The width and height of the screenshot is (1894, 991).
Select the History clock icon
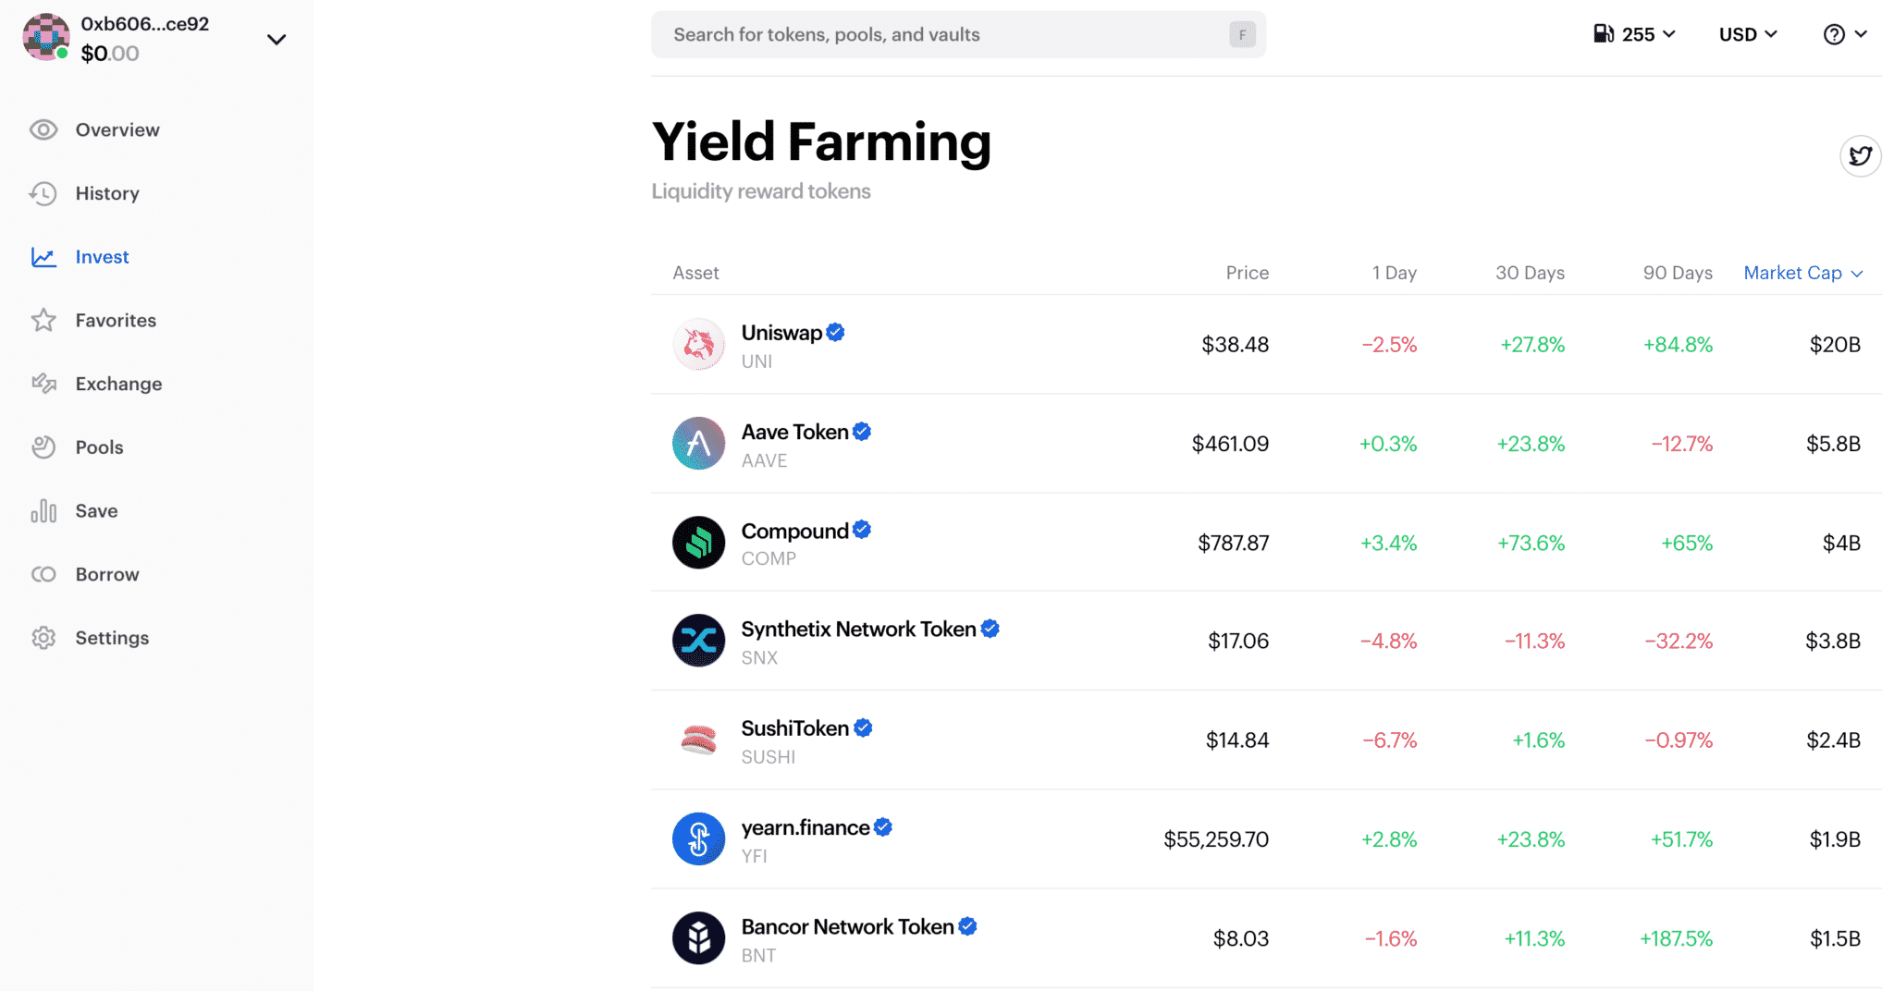click(x=43, y=193)
